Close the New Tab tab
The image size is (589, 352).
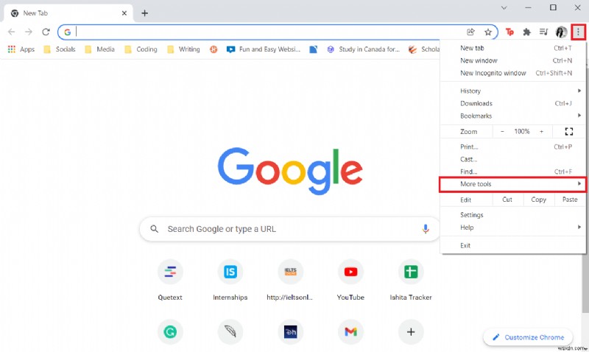(124, 13)
